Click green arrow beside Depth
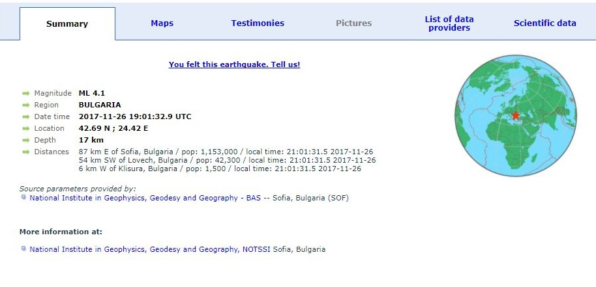 click(x=26, y=141)
